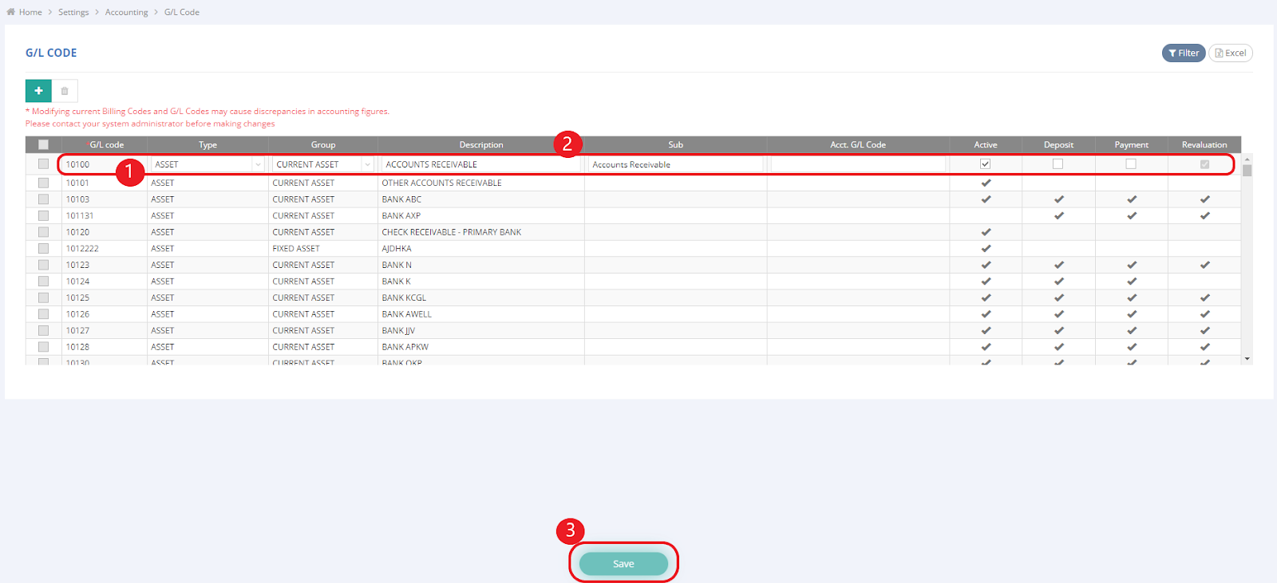The image size is (1277, 583).
Task: Click the Home icon in breadcrumb
Action: (11, 12)
